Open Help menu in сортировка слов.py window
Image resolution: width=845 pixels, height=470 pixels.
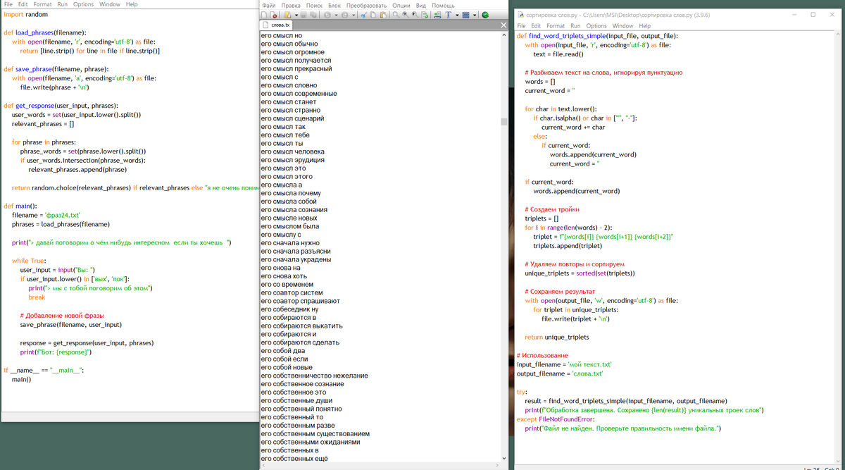pyautogui.click(x=644, y=26)
